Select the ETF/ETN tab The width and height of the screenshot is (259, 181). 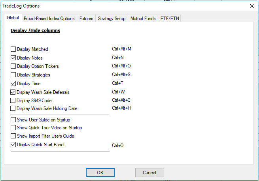point(170,19)
